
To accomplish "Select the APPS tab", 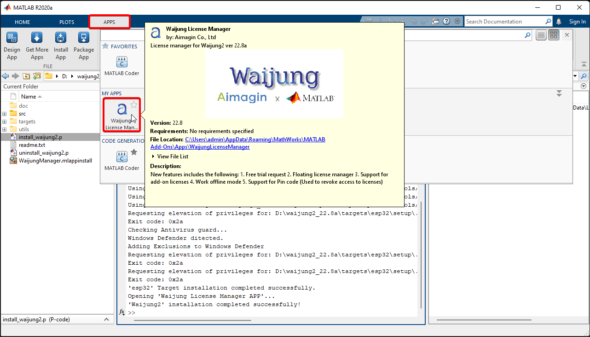I will pyautogui.click(x=109, y=22).
